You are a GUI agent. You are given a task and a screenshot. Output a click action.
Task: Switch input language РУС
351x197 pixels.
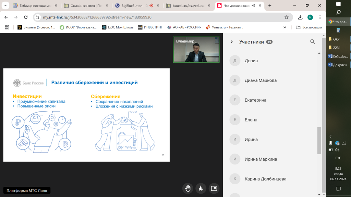[338, 158]
